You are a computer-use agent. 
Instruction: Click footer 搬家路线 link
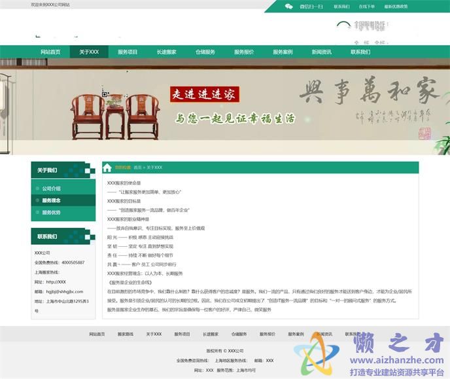125,333
